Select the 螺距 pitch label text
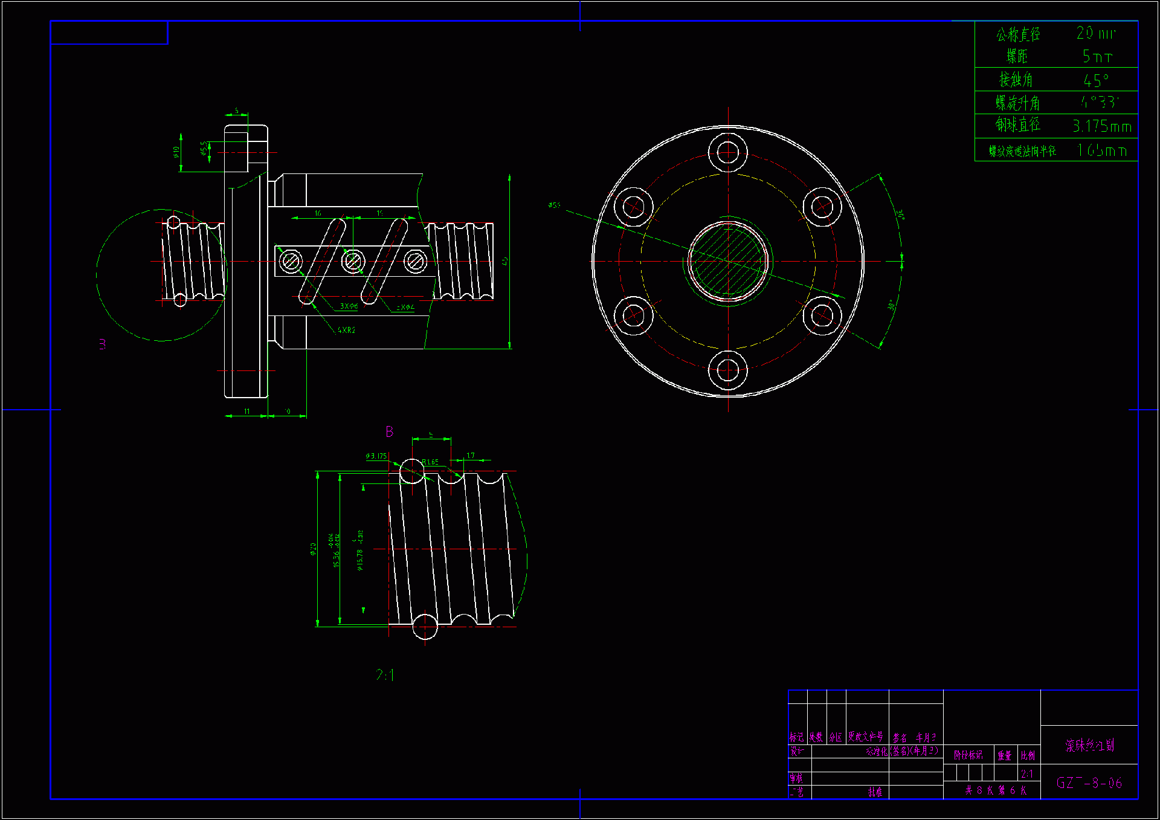The height and width of the screenshot is (820, 1160). 1017,56
